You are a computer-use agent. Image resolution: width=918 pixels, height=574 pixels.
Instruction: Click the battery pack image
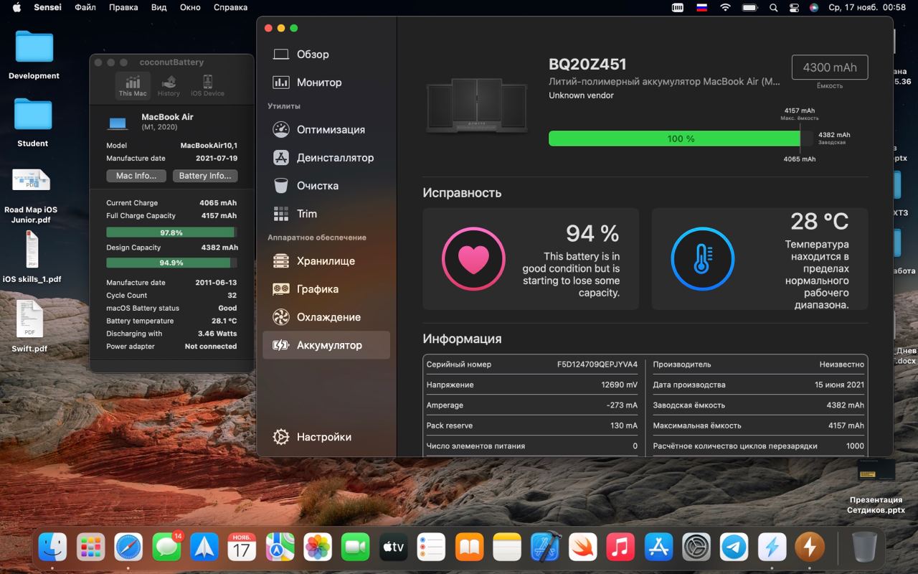(x=478, y=105)
